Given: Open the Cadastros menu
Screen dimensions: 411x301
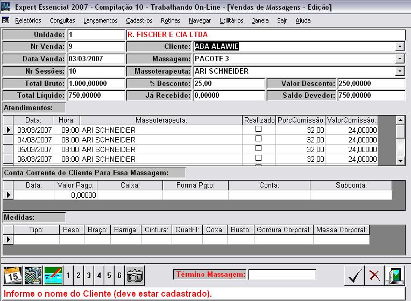Looking at the screenshot, I should click(x=139, y=20).
